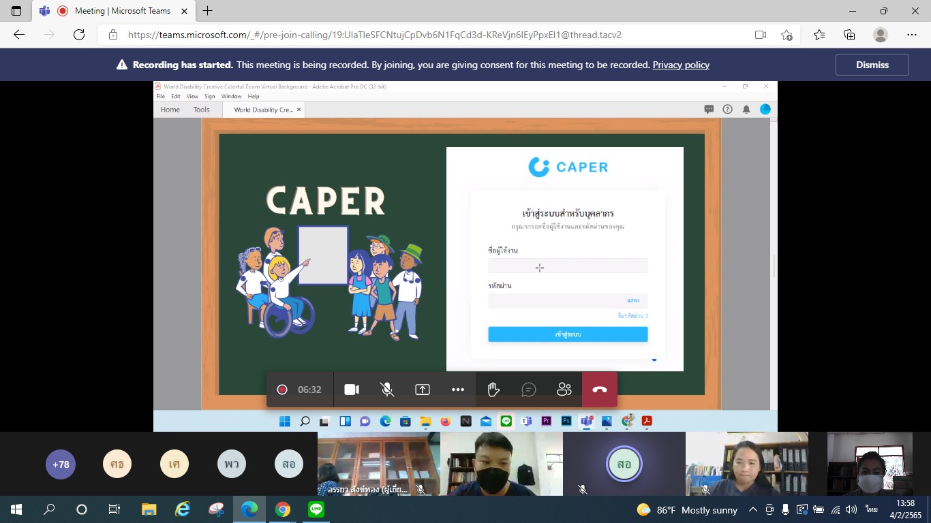Viewport: 931px width, 523px height.
Task: Open View menu in shared Acrobat window
Action: pos(192,97)
